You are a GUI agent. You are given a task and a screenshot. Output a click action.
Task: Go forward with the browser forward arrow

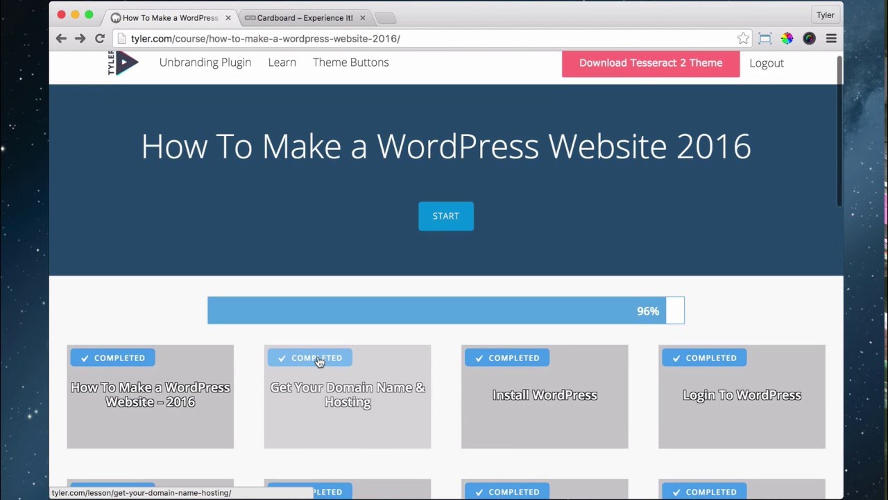[80, 39]
